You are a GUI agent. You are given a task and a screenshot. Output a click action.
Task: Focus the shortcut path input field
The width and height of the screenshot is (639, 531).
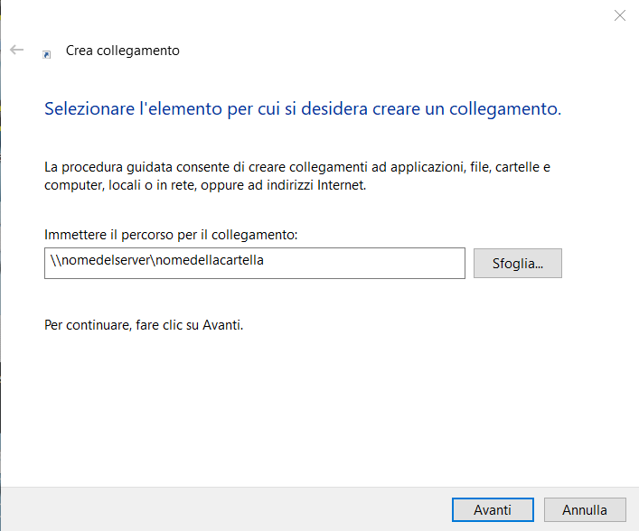coord(254,263)
